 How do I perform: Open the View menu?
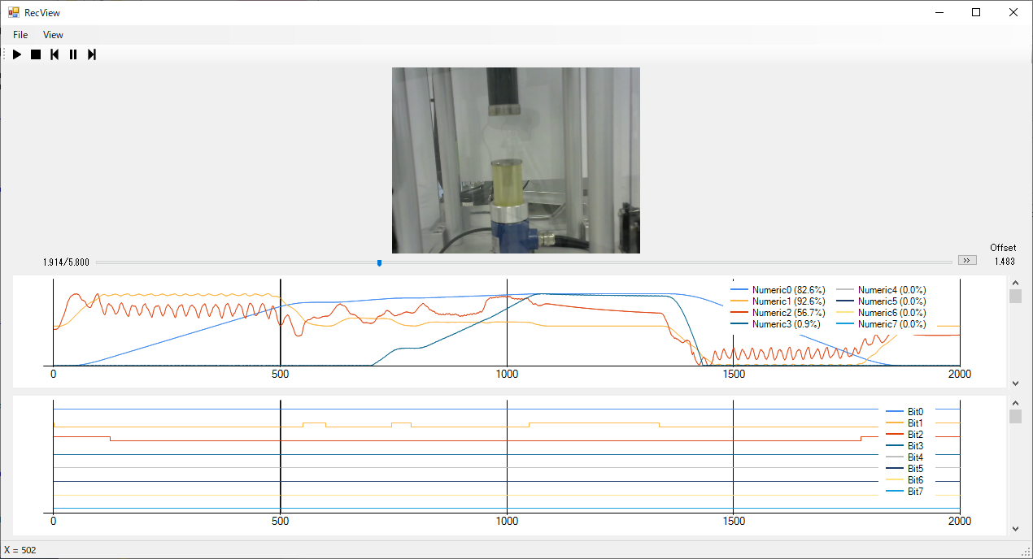coord(53,35)
